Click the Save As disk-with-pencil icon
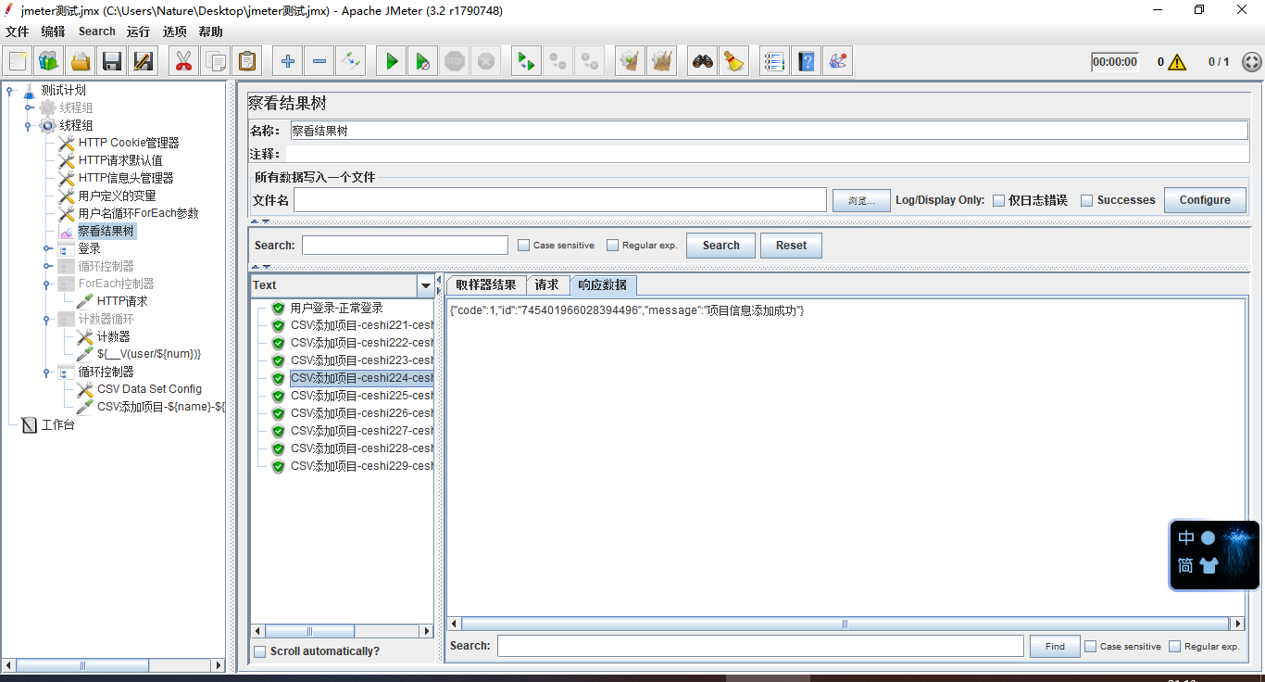 [x=144, y=62]
